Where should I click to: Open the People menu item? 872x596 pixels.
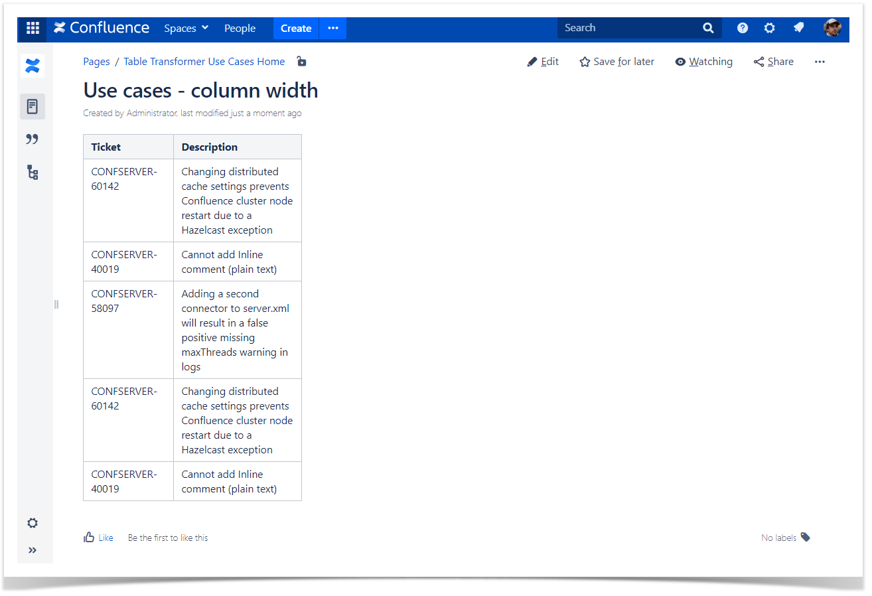pos(240,28)
